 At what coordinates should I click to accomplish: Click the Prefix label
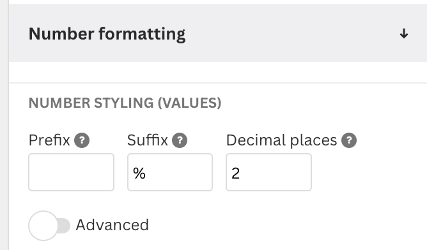pos(49,140)
